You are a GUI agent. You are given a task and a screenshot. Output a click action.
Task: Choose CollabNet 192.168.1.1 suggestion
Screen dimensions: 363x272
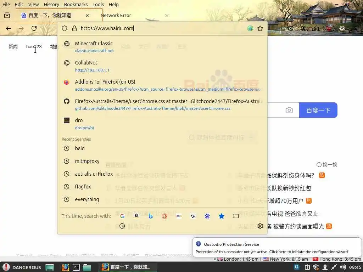[x=162, y=66]
